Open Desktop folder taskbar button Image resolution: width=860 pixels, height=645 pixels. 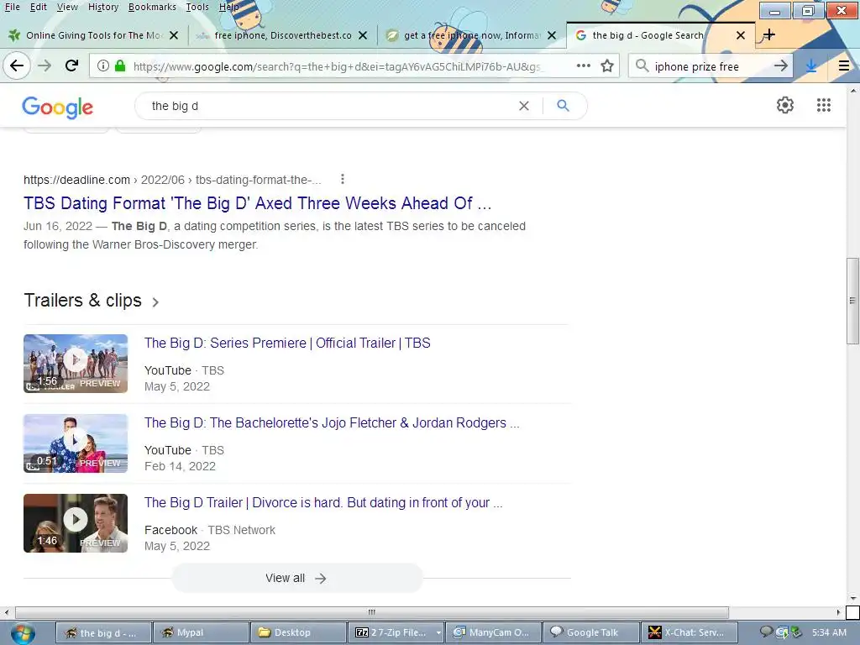[297, 632]
